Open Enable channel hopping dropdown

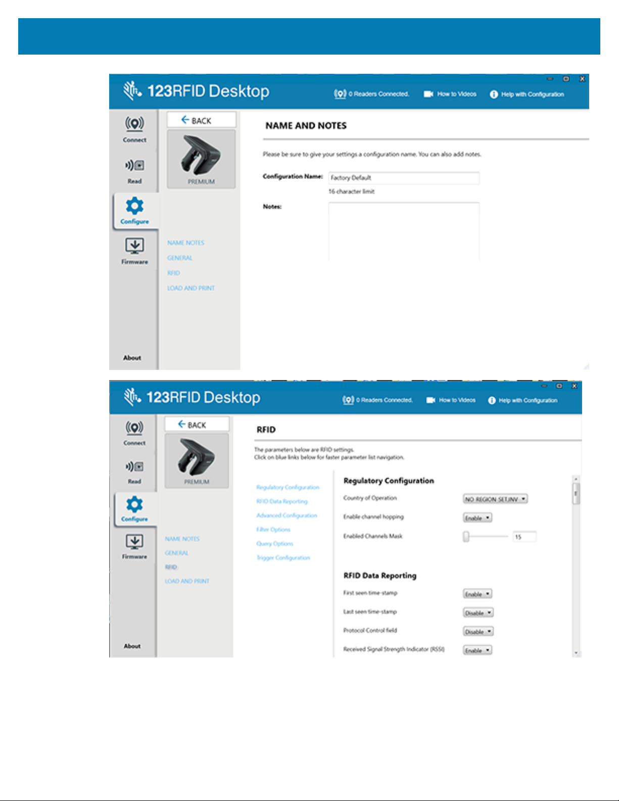click(478, 519)
